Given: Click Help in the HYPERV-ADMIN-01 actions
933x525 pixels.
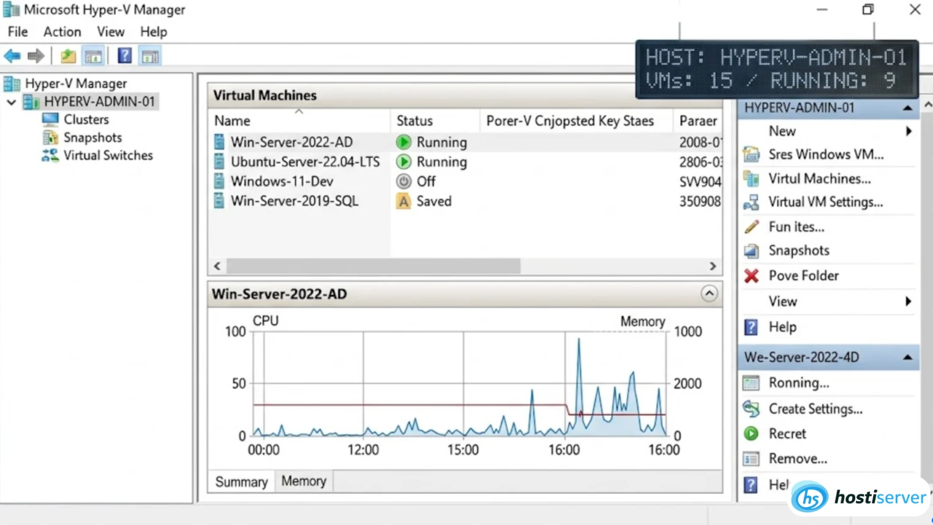Looking at the screenshot, I should (x=782, y=327).
